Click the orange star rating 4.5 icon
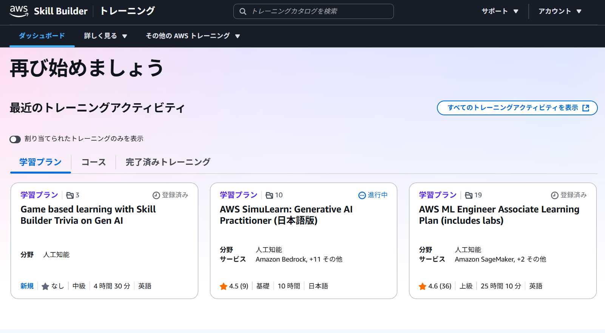 [x=224, y=287]
